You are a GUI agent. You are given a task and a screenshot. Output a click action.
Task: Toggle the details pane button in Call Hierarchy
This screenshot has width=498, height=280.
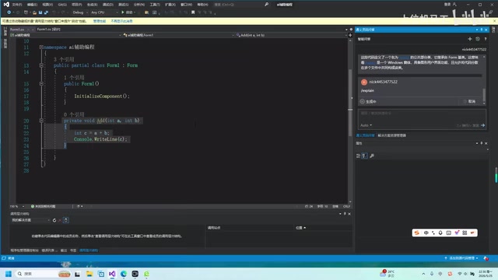pyautogui.click(x=65, y=220)
